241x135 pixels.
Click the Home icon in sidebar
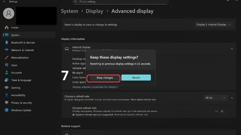coord(7,27)
